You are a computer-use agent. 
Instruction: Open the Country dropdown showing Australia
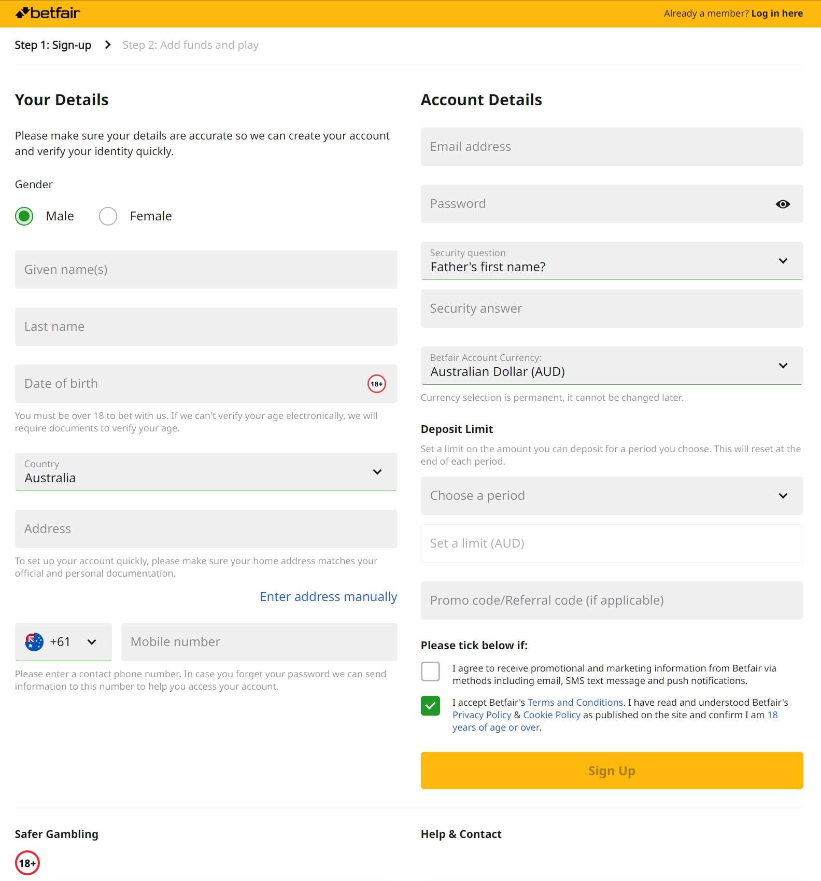(206, 472)
